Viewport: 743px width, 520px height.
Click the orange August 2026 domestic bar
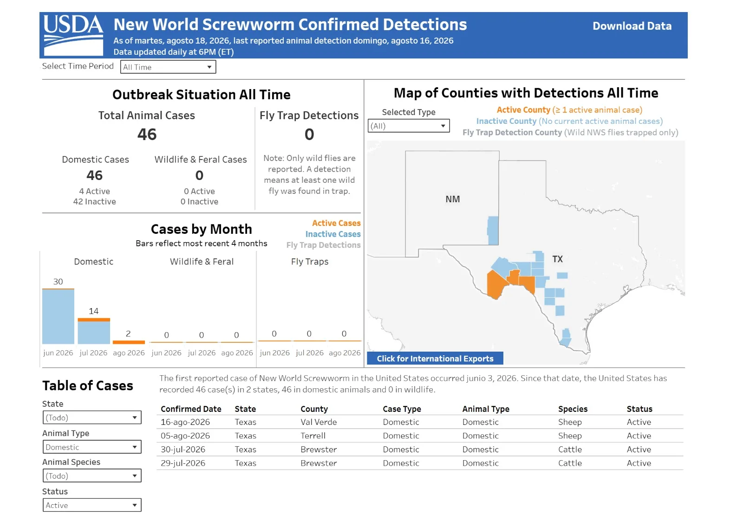coord(129,342)
